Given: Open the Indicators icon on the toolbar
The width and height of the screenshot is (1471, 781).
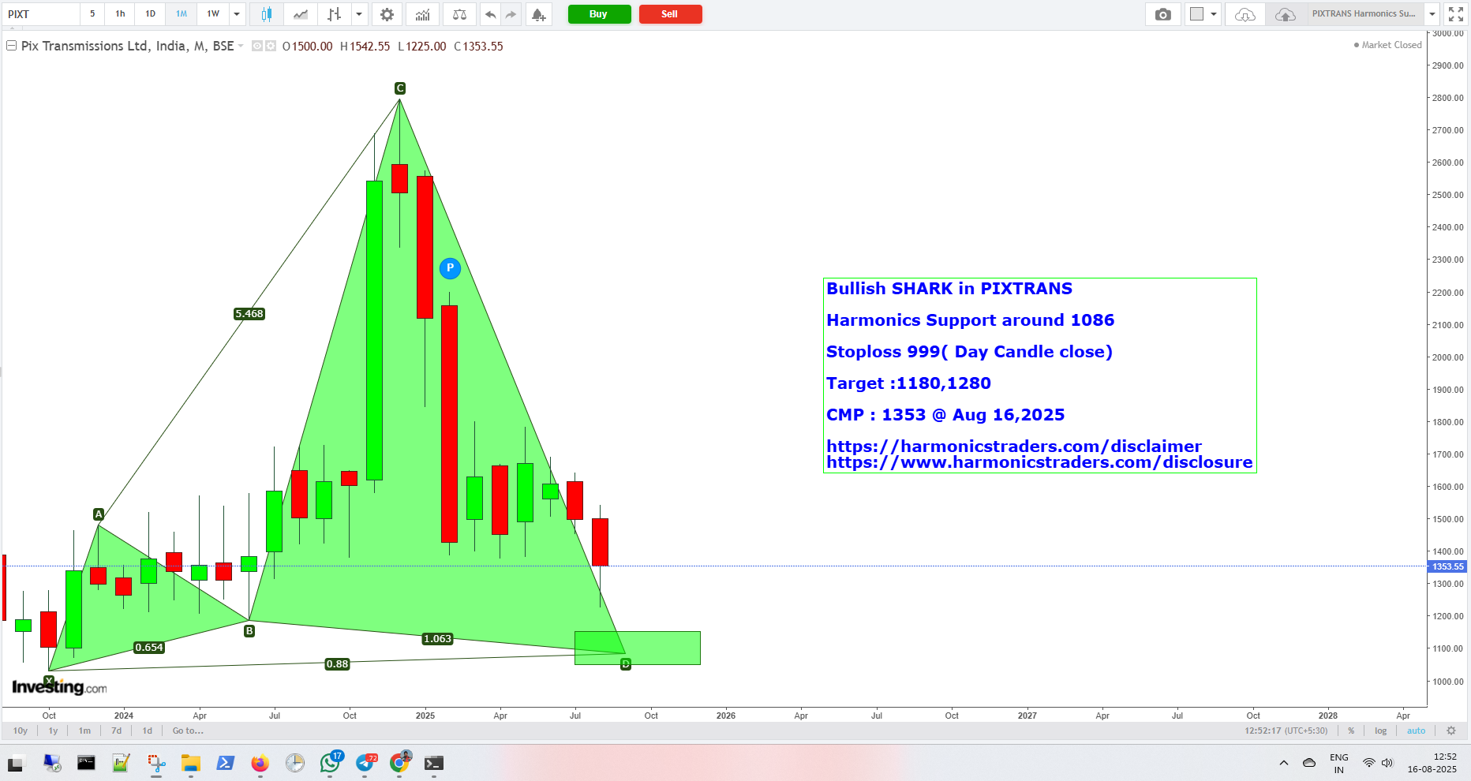Looking at the screenshot, I should [x=422, y=13].
